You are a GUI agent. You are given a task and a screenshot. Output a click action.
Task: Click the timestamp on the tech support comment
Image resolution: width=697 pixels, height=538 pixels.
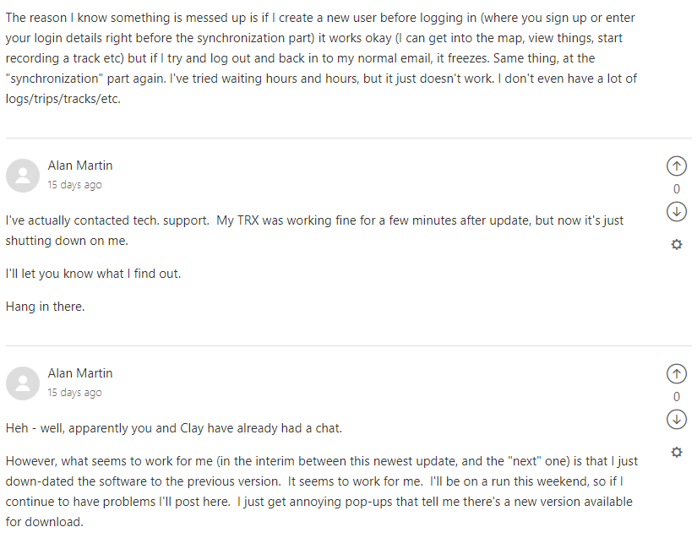click(74, 185)
